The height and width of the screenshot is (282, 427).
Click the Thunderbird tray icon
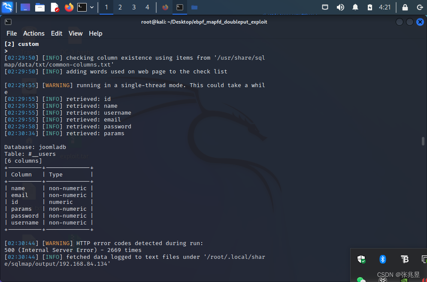pos(405,259)
